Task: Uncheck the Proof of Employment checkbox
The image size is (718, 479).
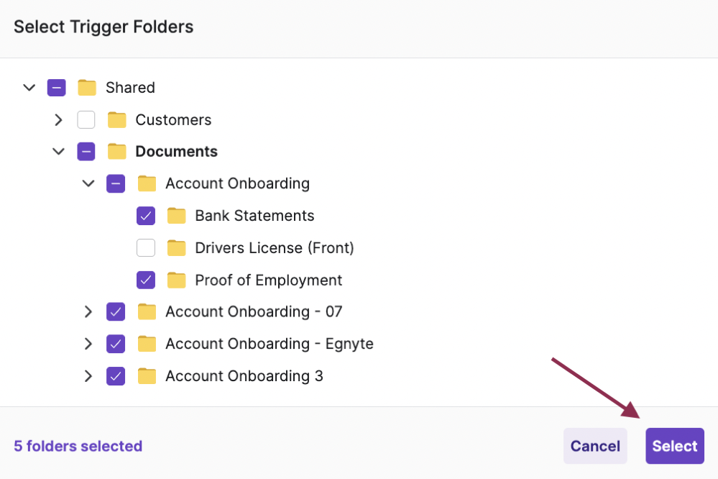Action: click(x=146, y=280)
